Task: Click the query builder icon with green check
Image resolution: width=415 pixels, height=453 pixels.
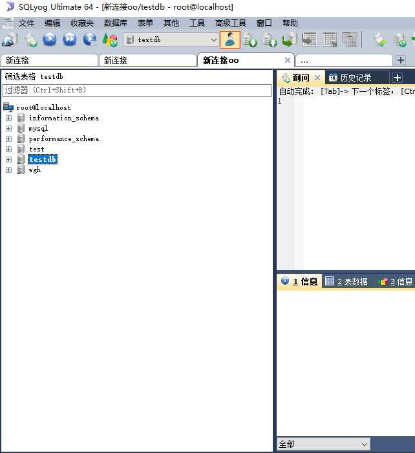Action: coord(380,39)
